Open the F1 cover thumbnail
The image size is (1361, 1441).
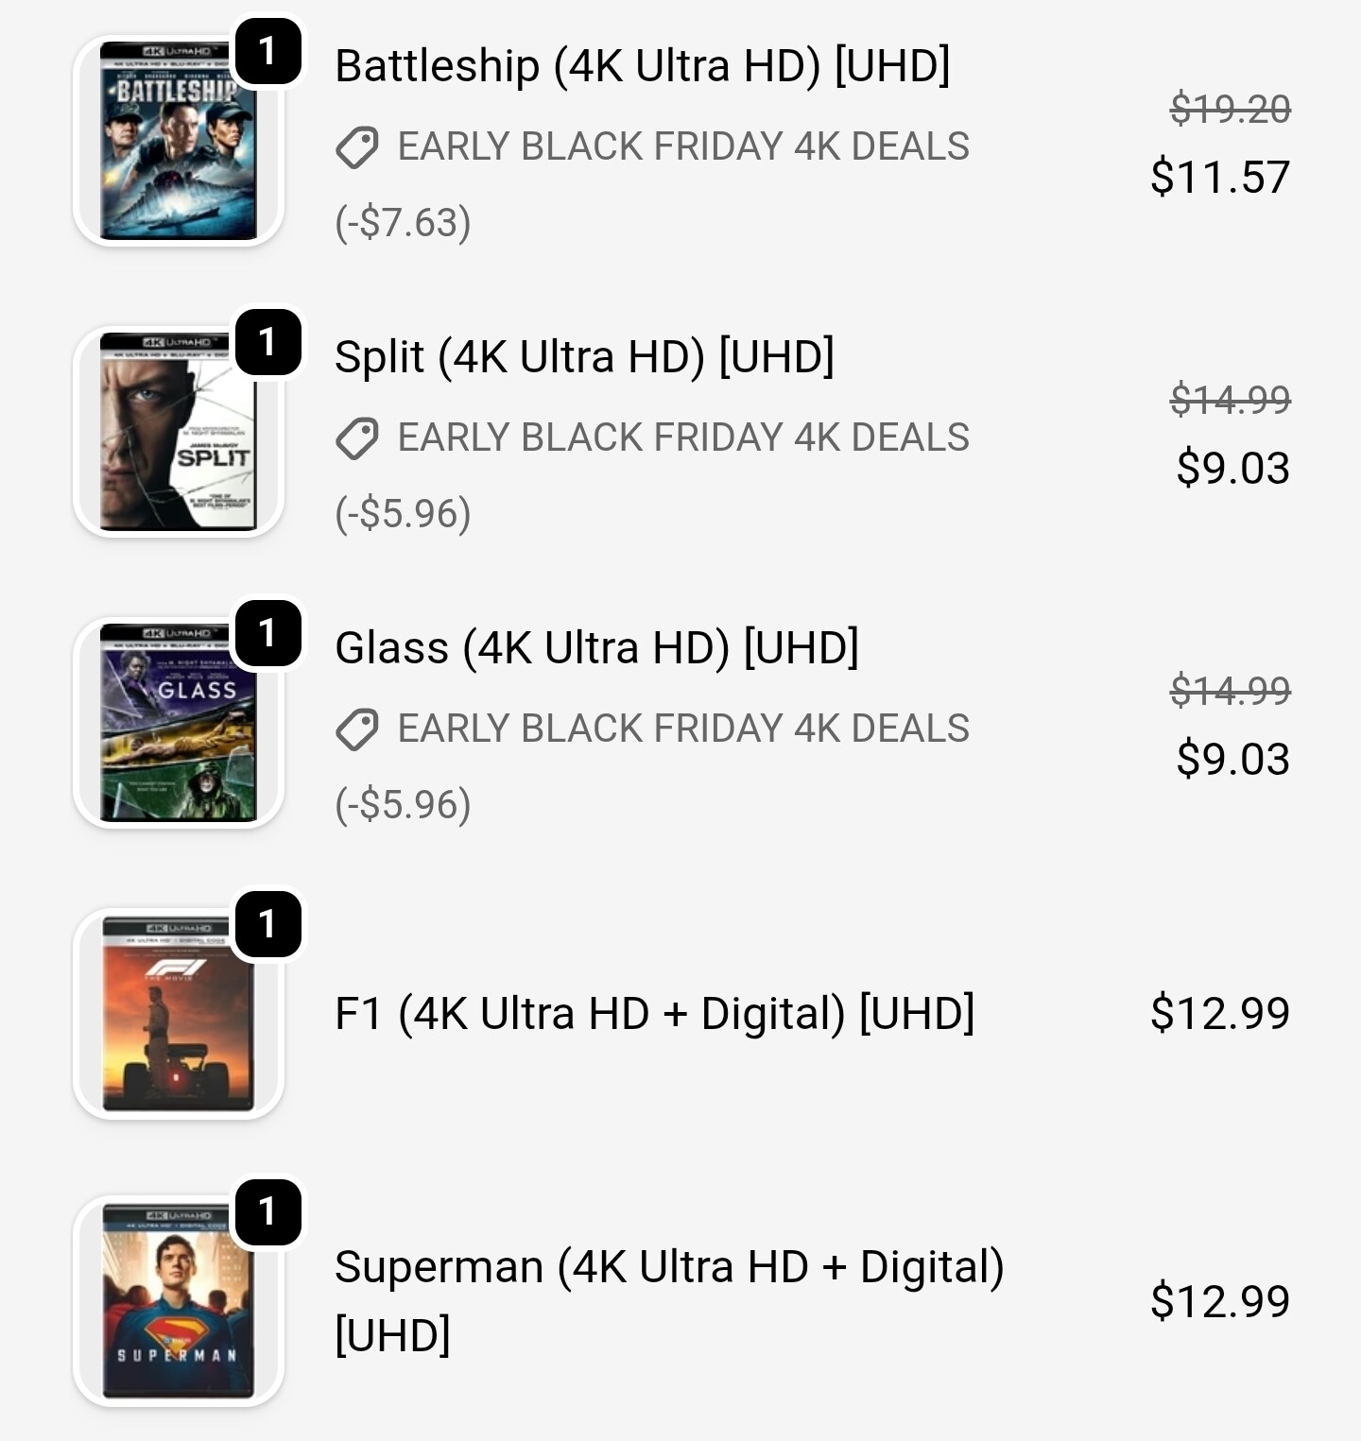pyautogui.click(x=178, y=1015)
